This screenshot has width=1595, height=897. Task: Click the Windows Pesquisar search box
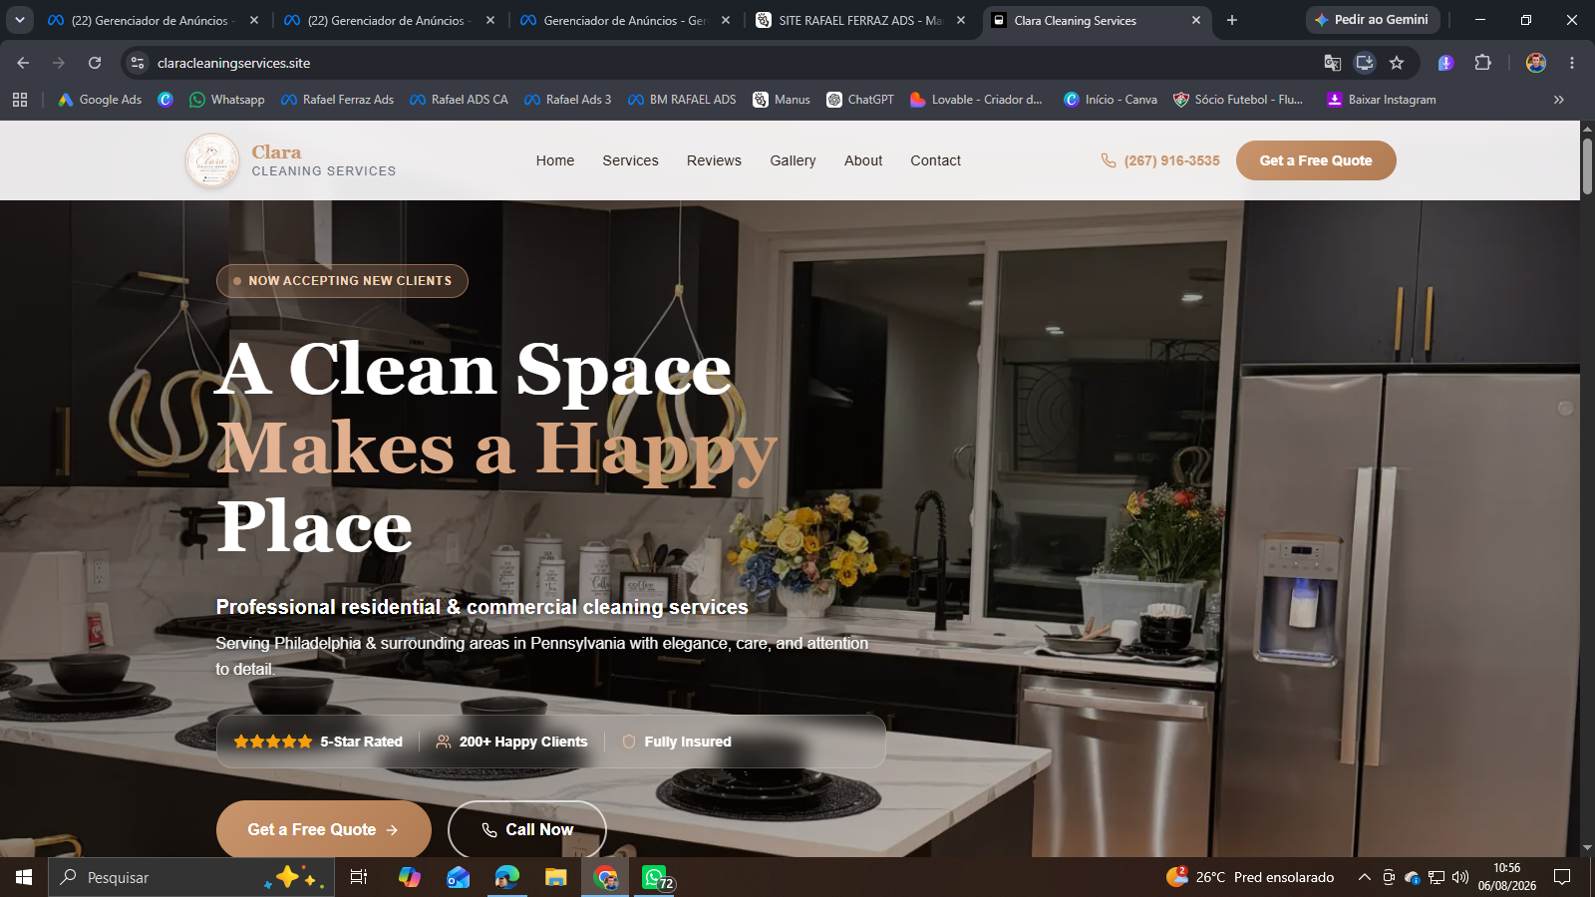[191, 877]
